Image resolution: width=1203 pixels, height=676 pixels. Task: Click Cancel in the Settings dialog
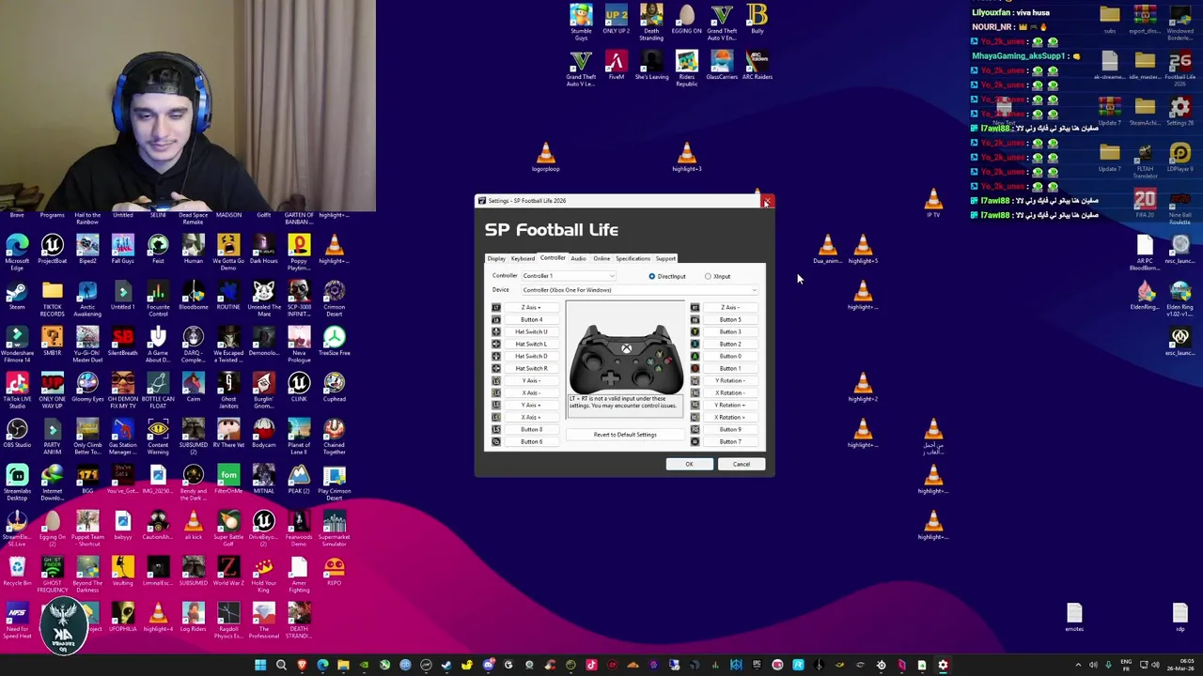[x=742, y=464]
